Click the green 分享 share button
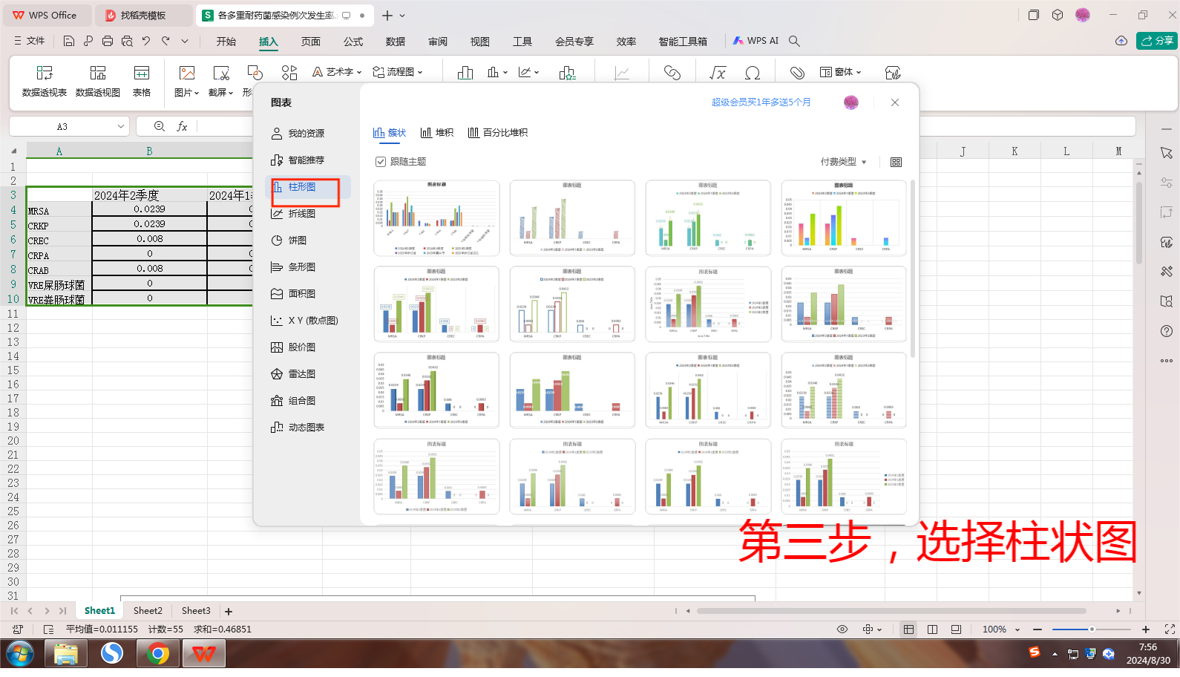This screenshot has width=1180, height=677. point(1156,41)
